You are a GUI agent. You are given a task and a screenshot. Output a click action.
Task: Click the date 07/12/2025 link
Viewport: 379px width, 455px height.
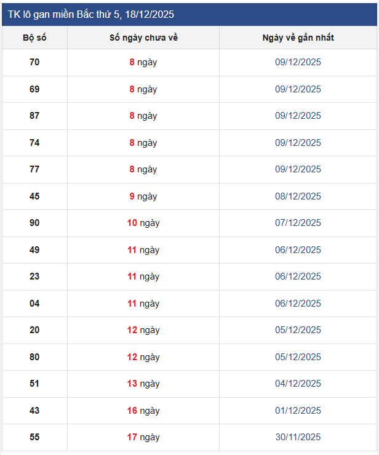[x=298, y=223]
